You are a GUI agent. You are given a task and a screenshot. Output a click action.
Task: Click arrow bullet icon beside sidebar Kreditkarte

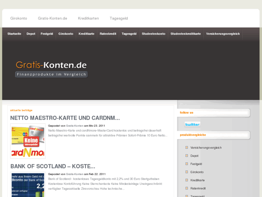[x=187, y=180]
